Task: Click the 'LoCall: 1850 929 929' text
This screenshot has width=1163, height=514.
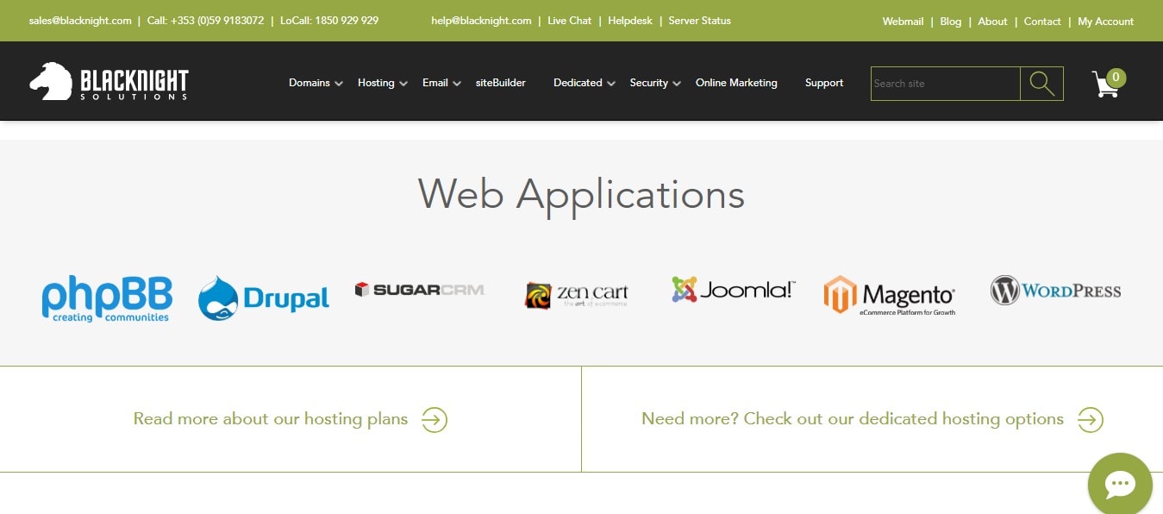Action: coord(329,21)
